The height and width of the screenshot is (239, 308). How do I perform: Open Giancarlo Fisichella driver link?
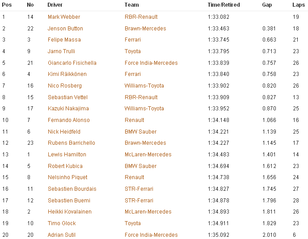tap(72, 63)
